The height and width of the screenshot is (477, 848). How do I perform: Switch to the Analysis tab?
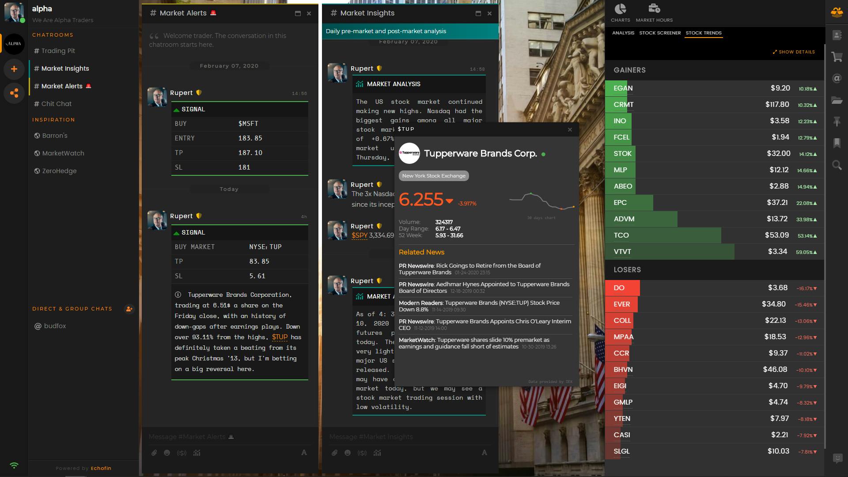point(623,33)
